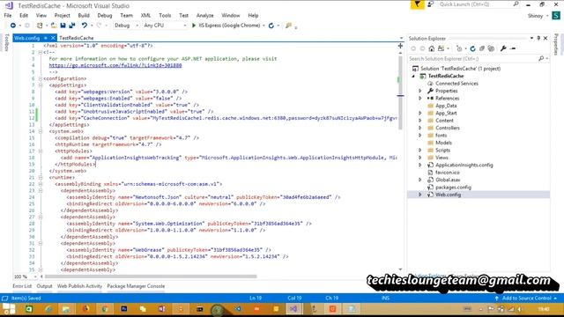Viewport: 564px width, 317px height.
Task: Open the IIS Express browser dropdown arrow
Action: click(x=263, y=26)
